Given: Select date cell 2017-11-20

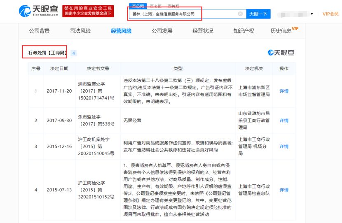Looking at the screenshot, I should pos(59,91).
